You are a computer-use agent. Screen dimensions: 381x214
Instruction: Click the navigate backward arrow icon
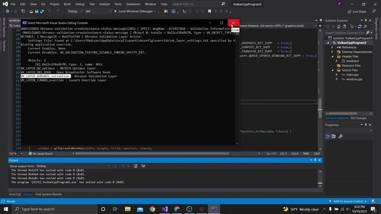point(8,11)
